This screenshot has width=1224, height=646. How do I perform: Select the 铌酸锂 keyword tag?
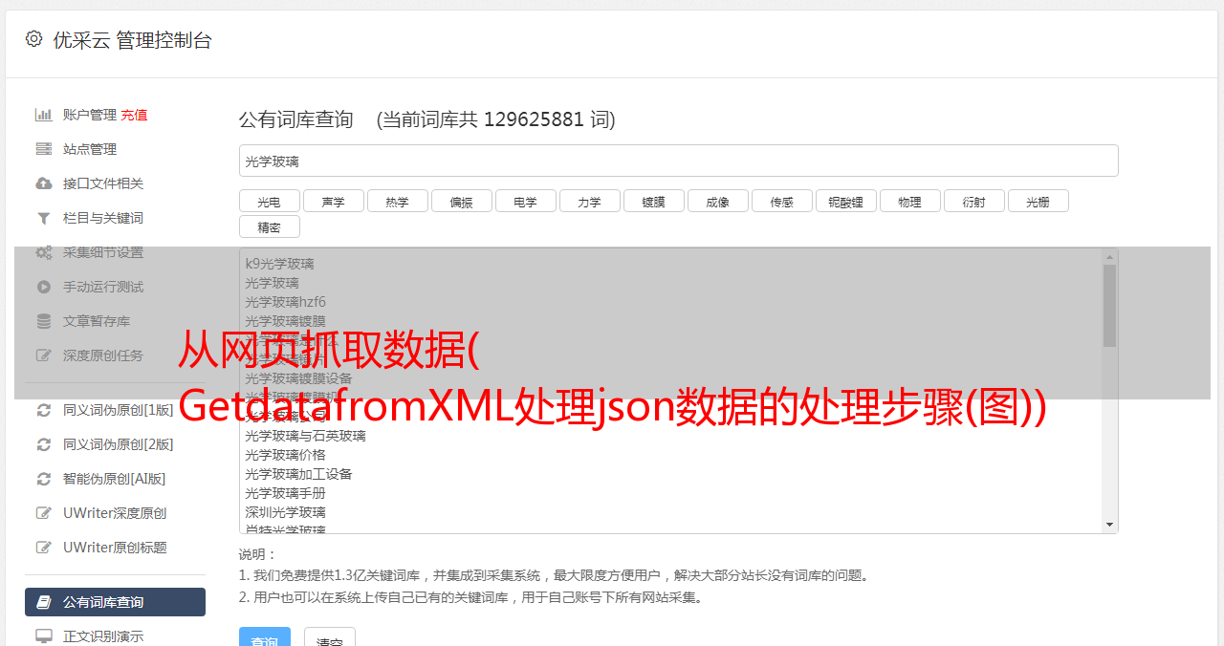(x=846, y=202)
